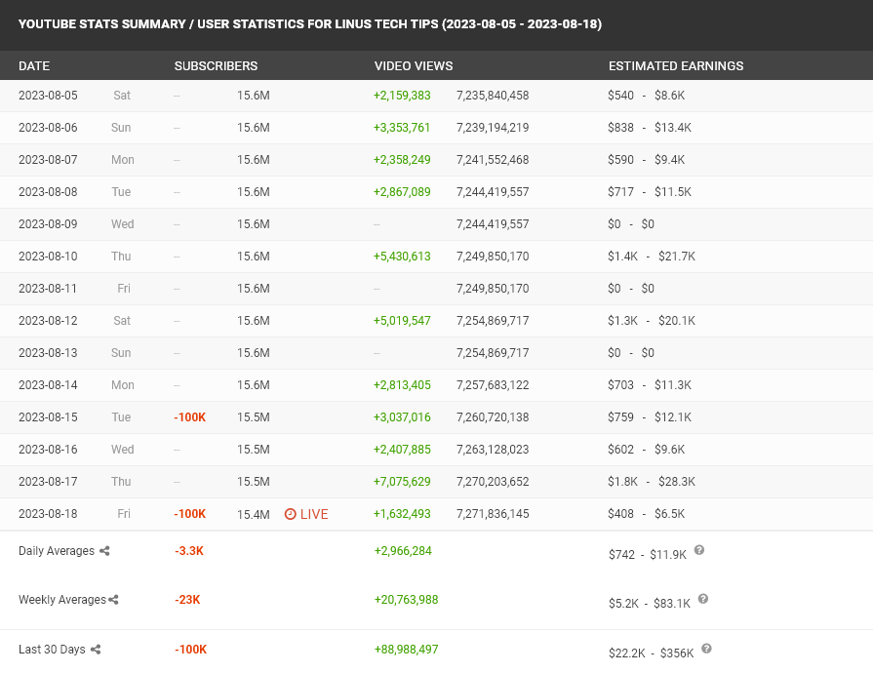Image resolution: width=873 pixels, height=673 pixels.
Task: Click the views gain +2,358,249
Action: click(x=402, y=160)
